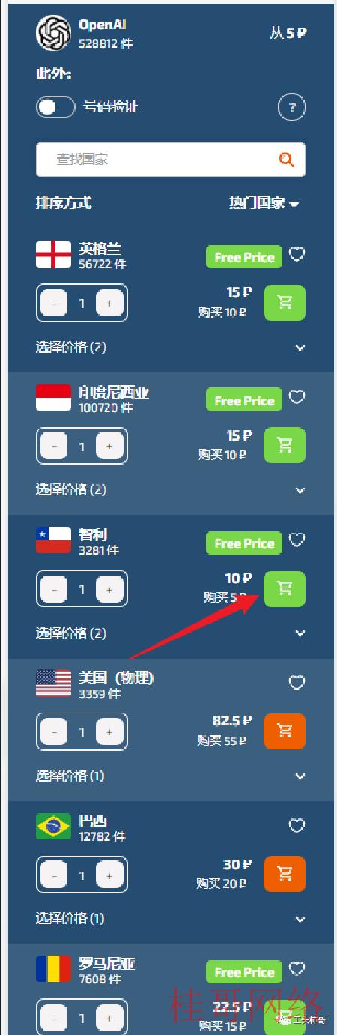Add Indonesia number to cart

(285, 445)
